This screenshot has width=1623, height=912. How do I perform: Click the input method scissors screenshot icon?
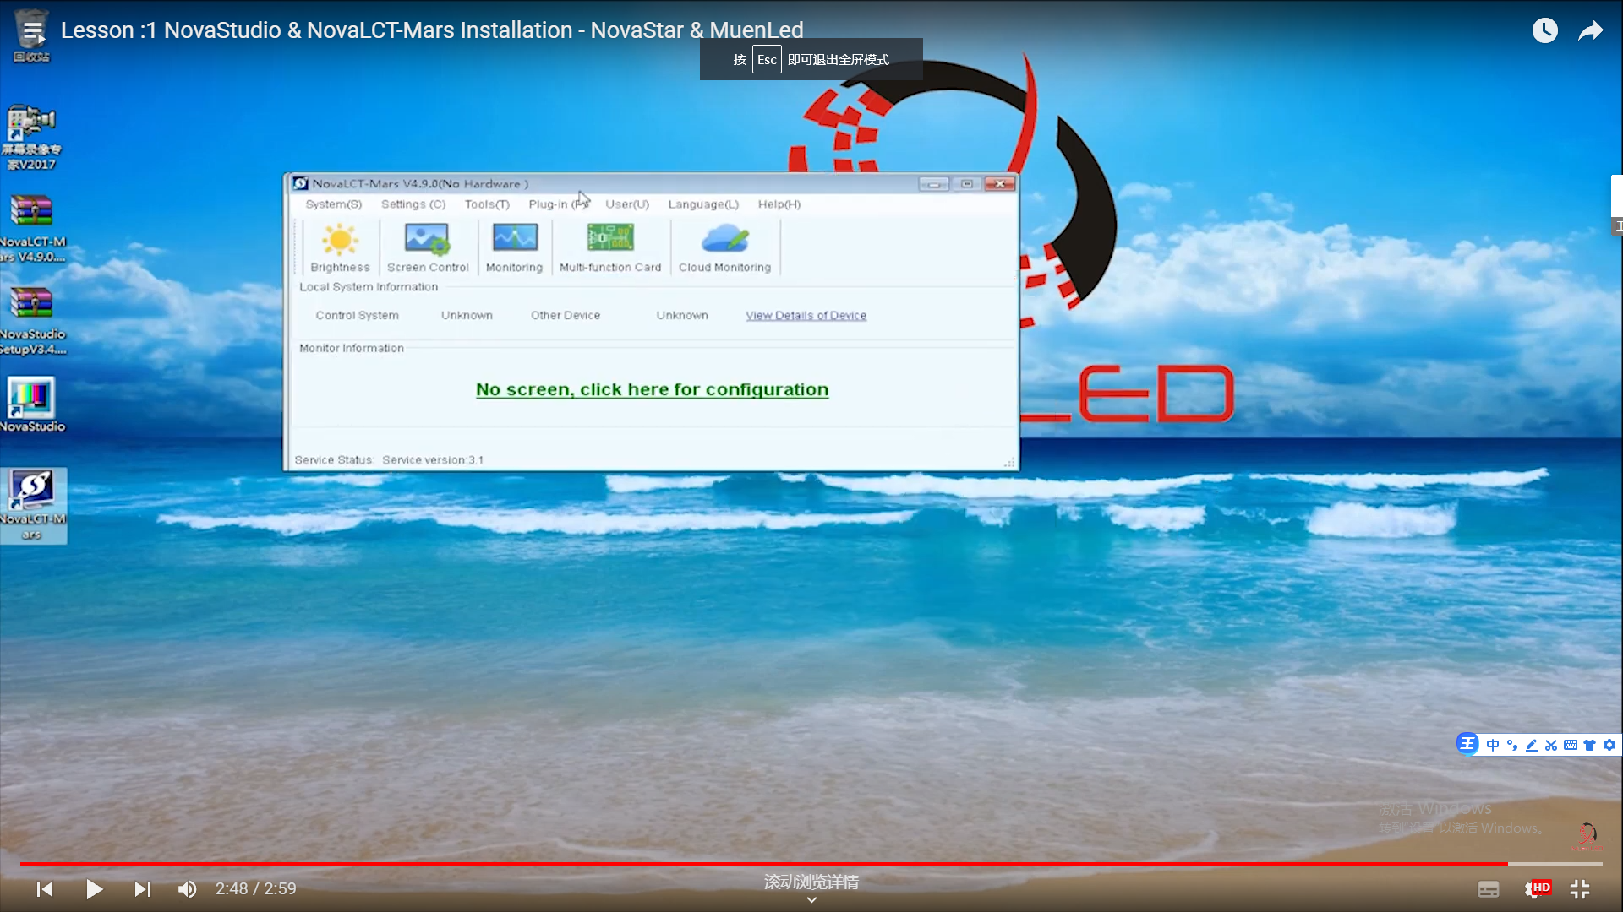1551,745
